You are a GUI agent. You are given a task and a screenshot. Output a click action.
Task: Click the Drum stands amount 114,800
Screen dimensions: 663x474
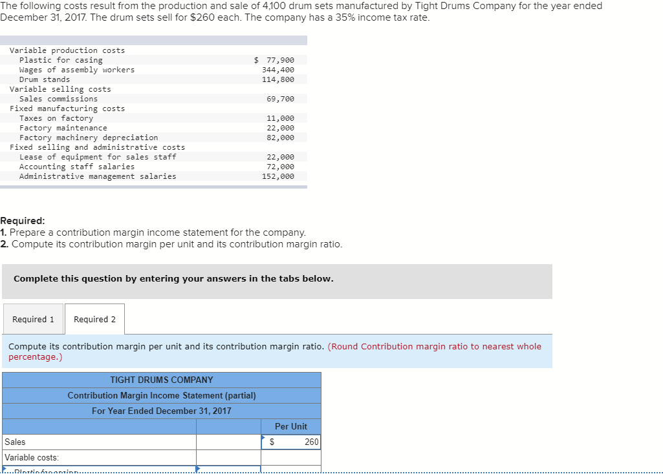[x=277, y=79]
